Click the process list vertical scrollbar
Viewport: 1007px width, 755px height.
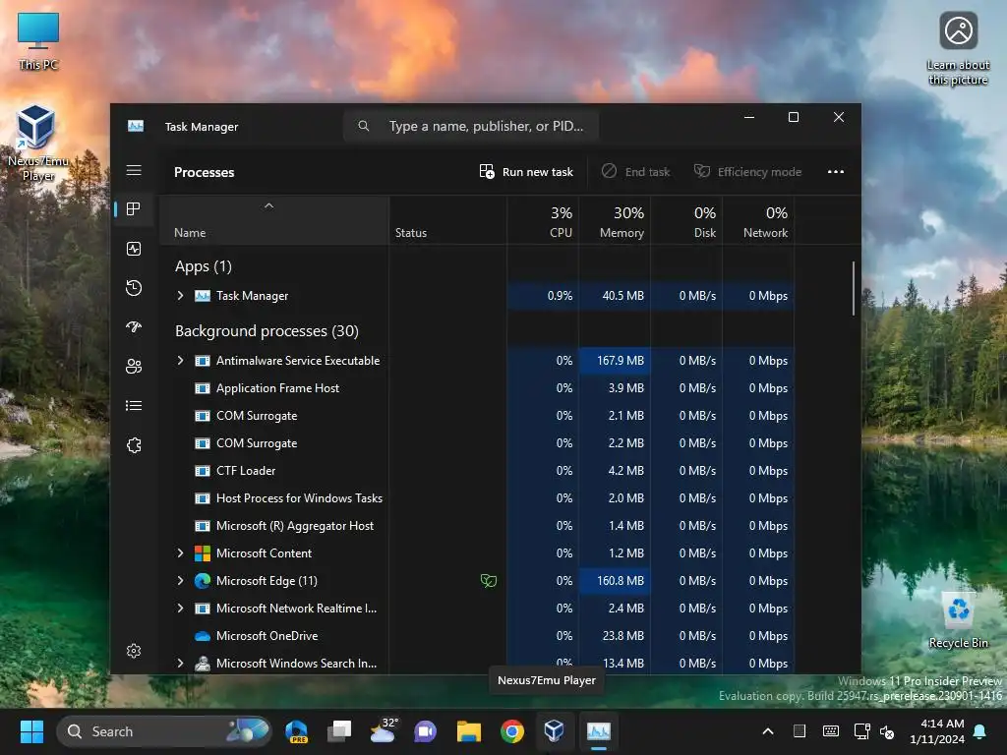(854, 288)
